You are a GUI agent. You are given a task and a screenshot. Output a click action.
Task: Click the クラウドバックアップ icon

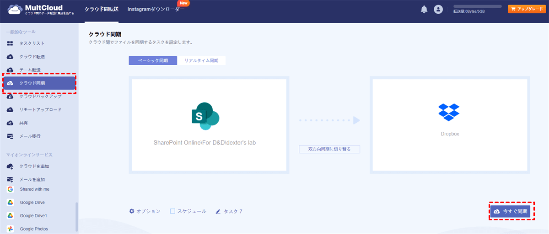[10, 96]
